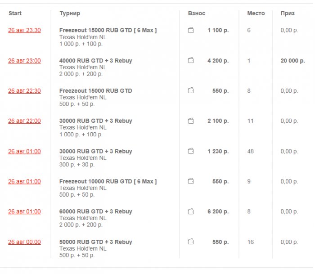Click wallet icon beside 2 100 р. buy-in
315x274 pixels.
(x=191, y=121)
